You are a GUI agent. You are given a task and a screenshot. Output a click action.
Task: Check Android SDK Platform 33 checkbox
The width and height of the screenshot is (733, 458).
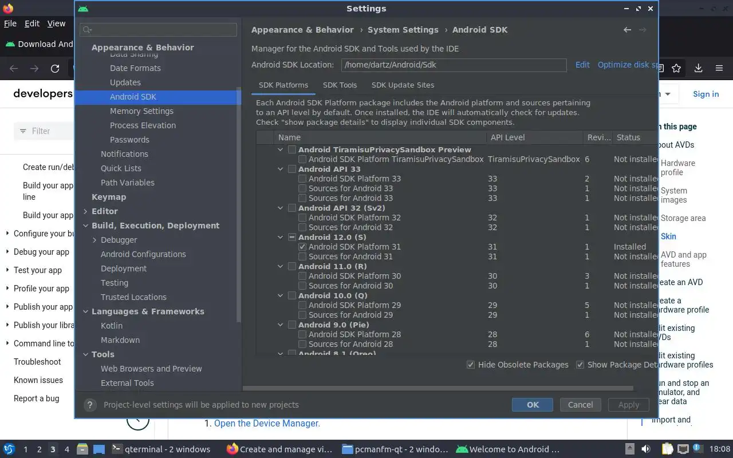[302, 179]
